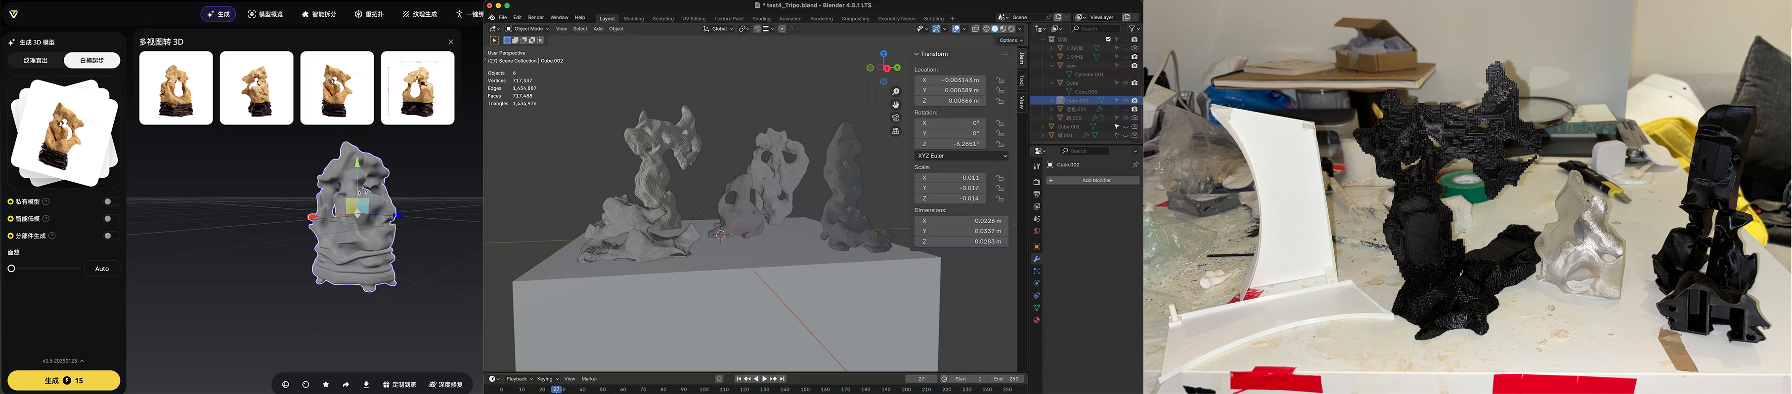Click the blue Z axis on navigation gizmo
The image size is (1792, 394).
tap(883, 53)
